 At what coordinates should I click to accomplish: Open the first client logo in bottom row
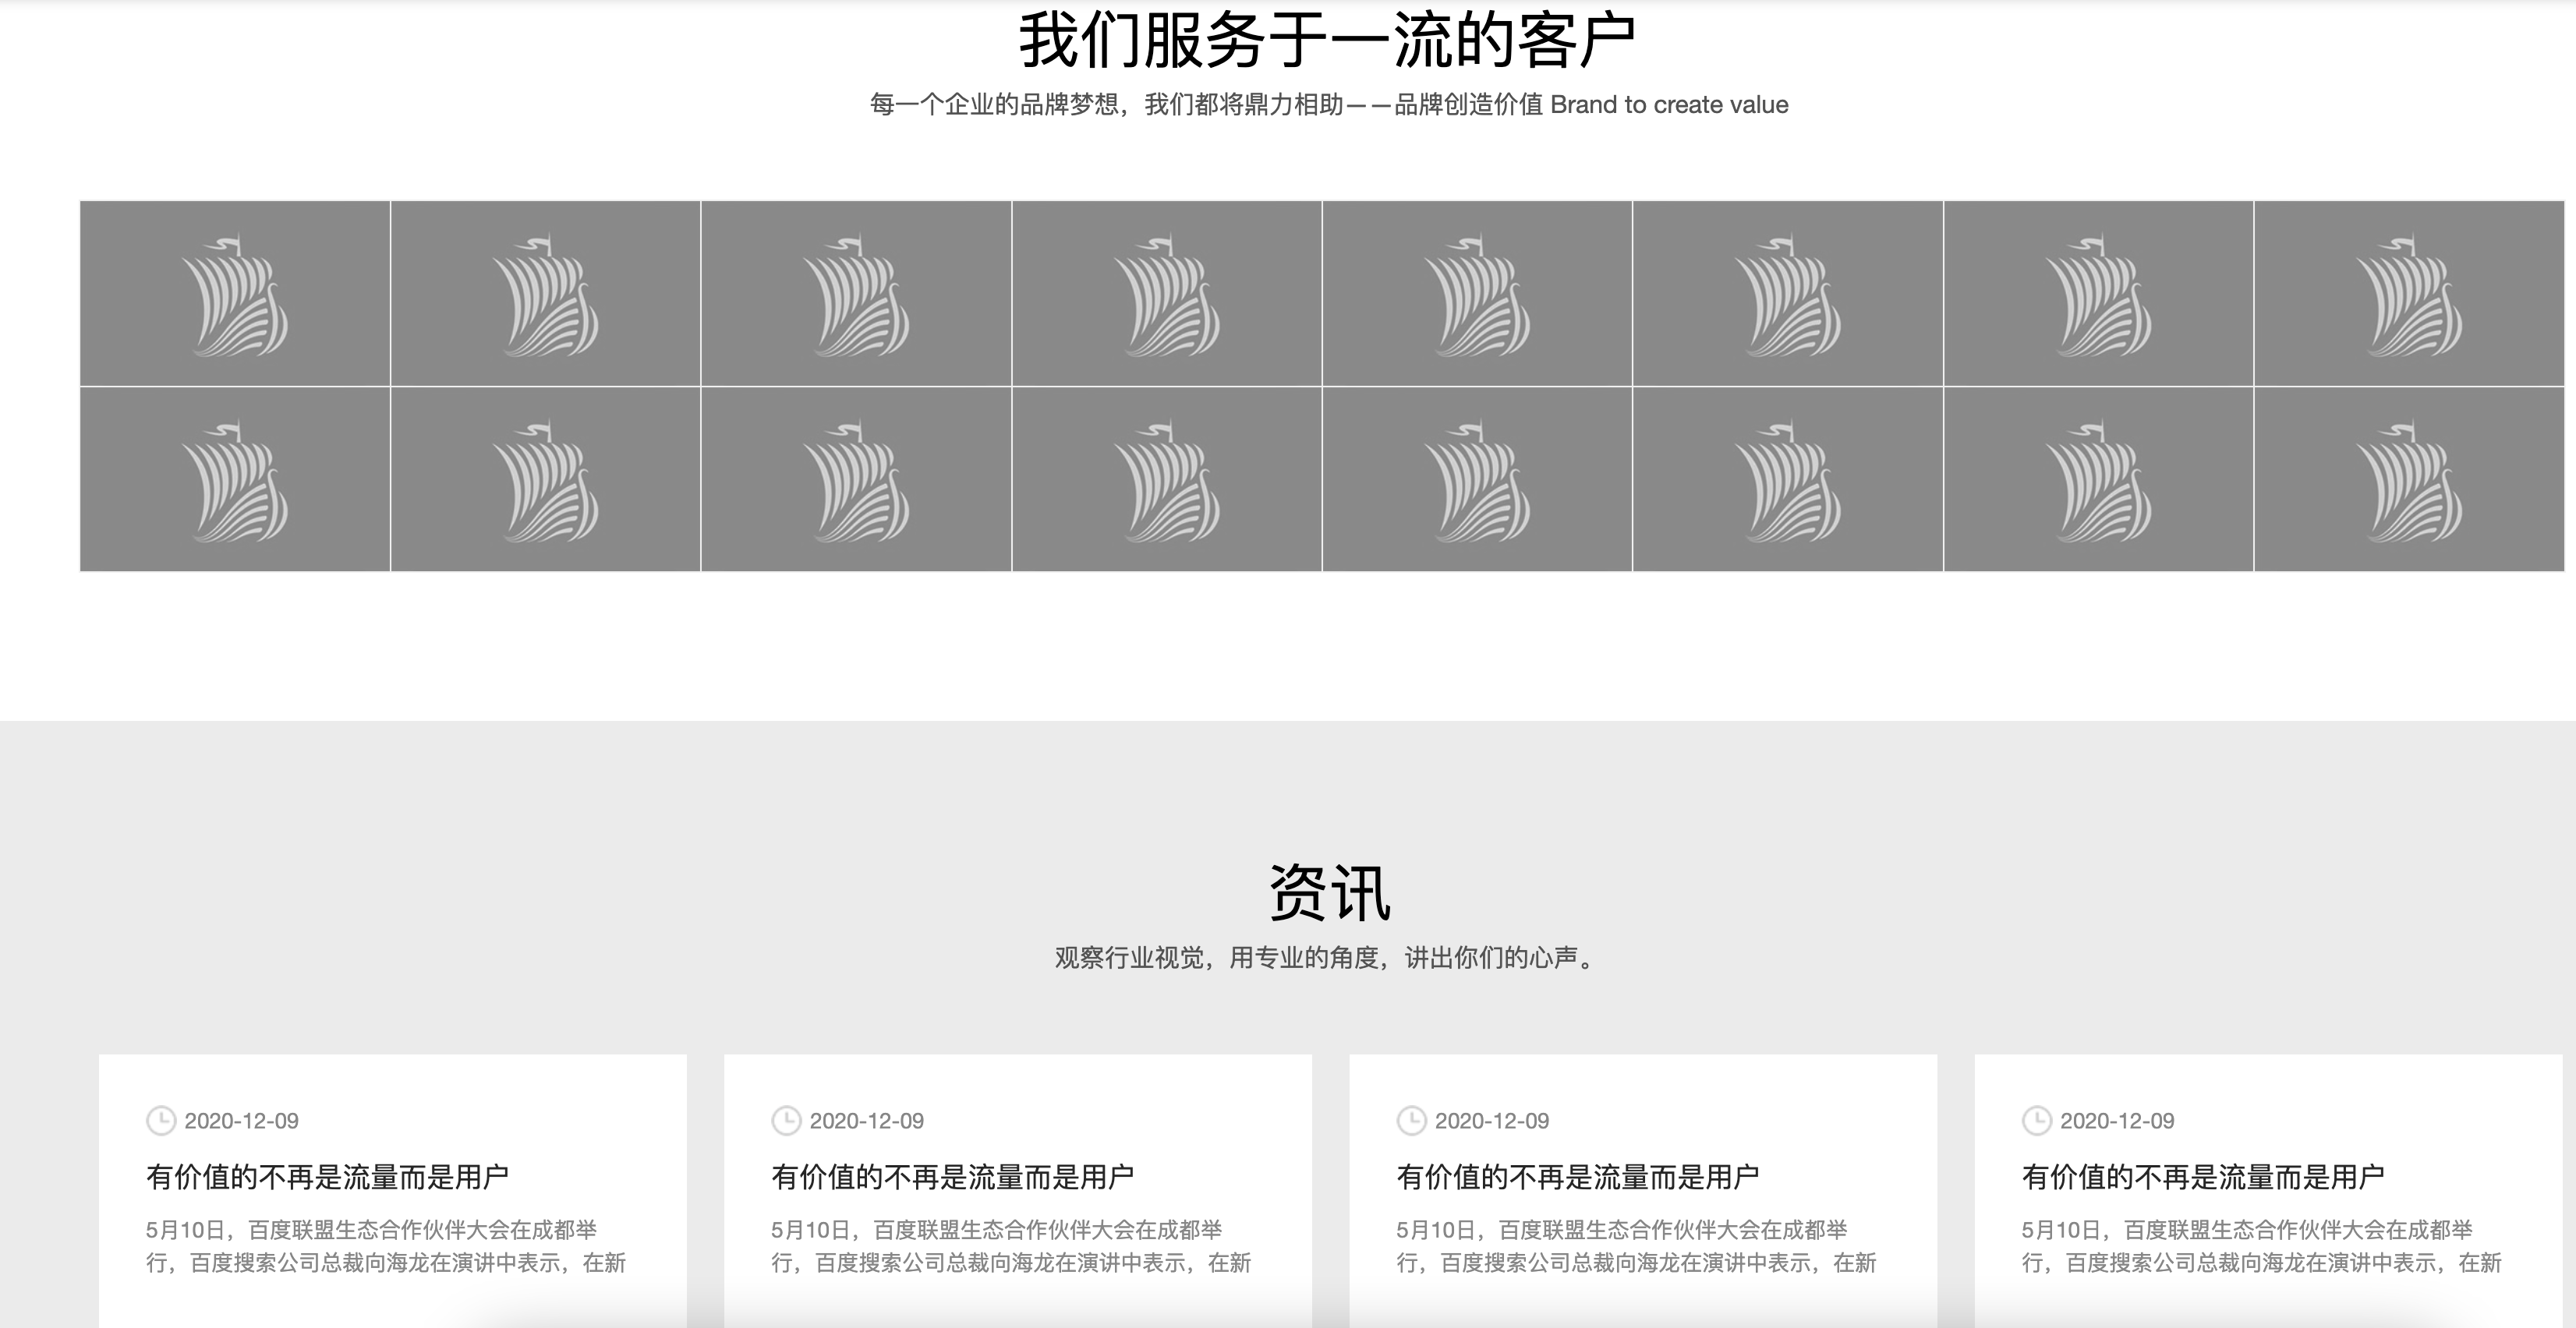(x=235, y=479)
